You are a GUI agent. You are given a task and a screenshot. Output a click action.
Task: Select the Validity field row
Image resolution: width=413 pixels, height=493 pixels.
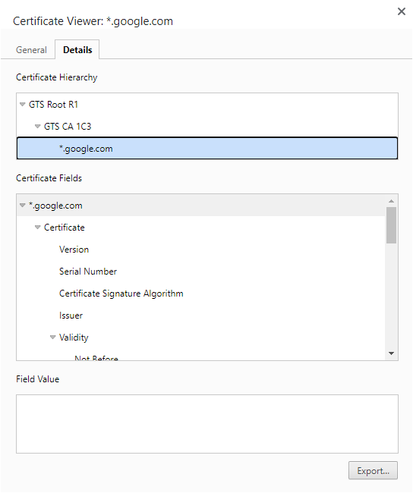pyautogui.click(x=201, y=338)
